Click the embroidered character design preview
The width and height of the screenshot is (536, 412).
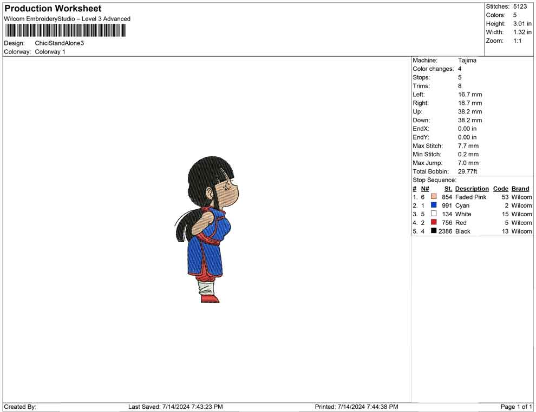(207, 229)
